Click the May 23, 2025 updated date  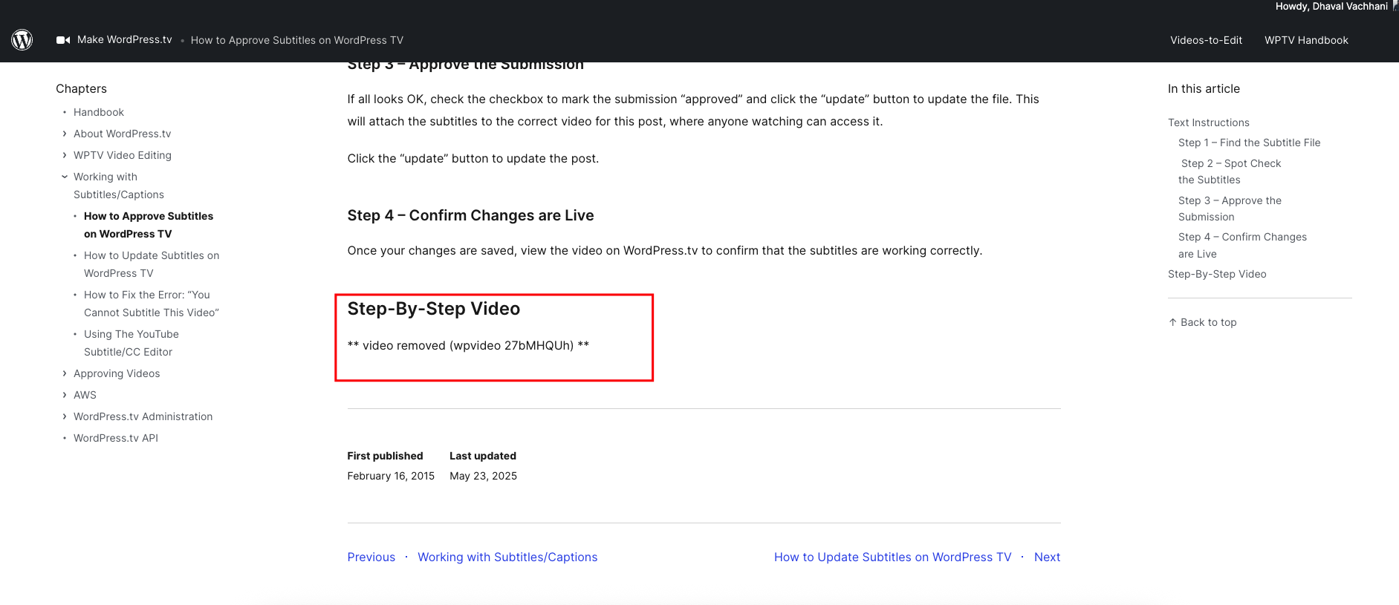tap(483, 476)
